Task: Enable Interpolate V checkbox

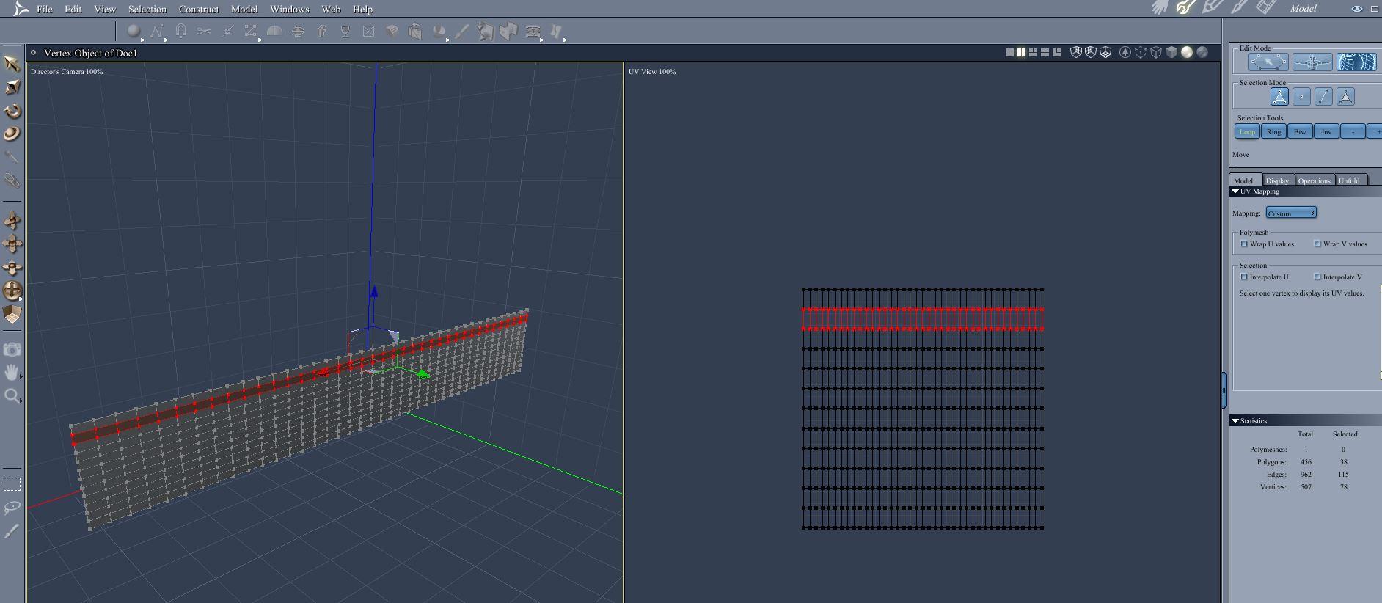Action: pyautogui.click(x=1317, y=277)
